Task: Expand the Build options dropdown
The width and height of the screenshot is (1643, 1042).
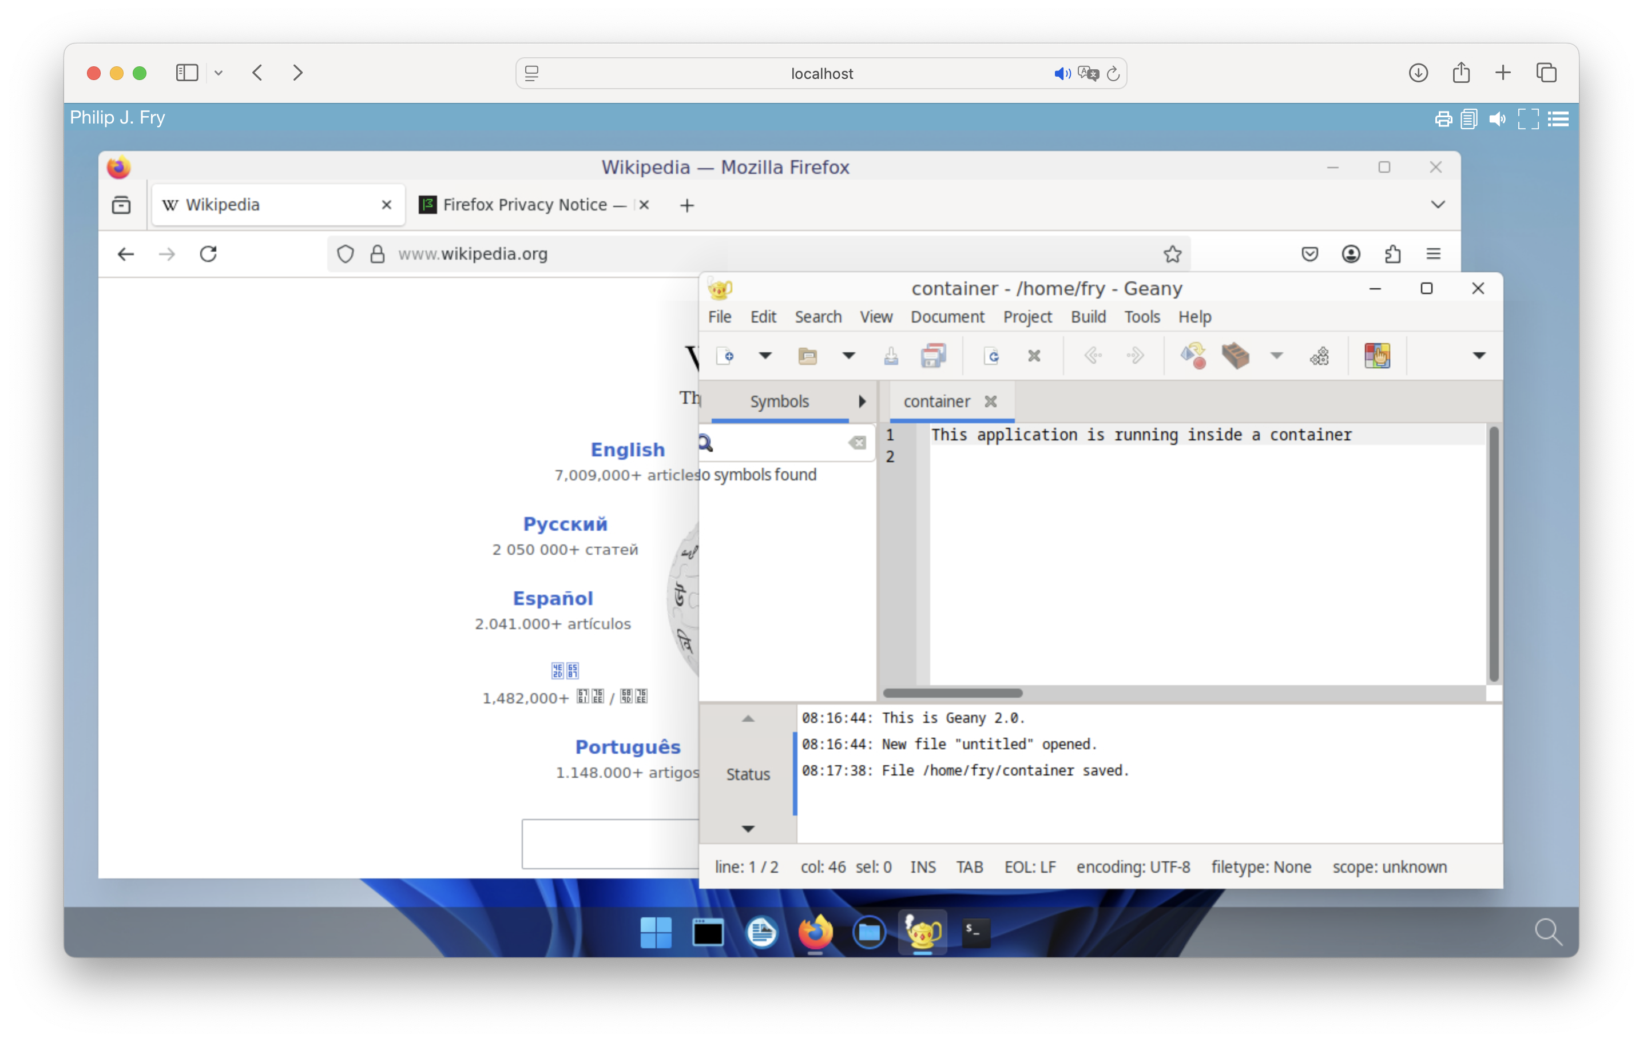Action: [x=1277, y=355]
